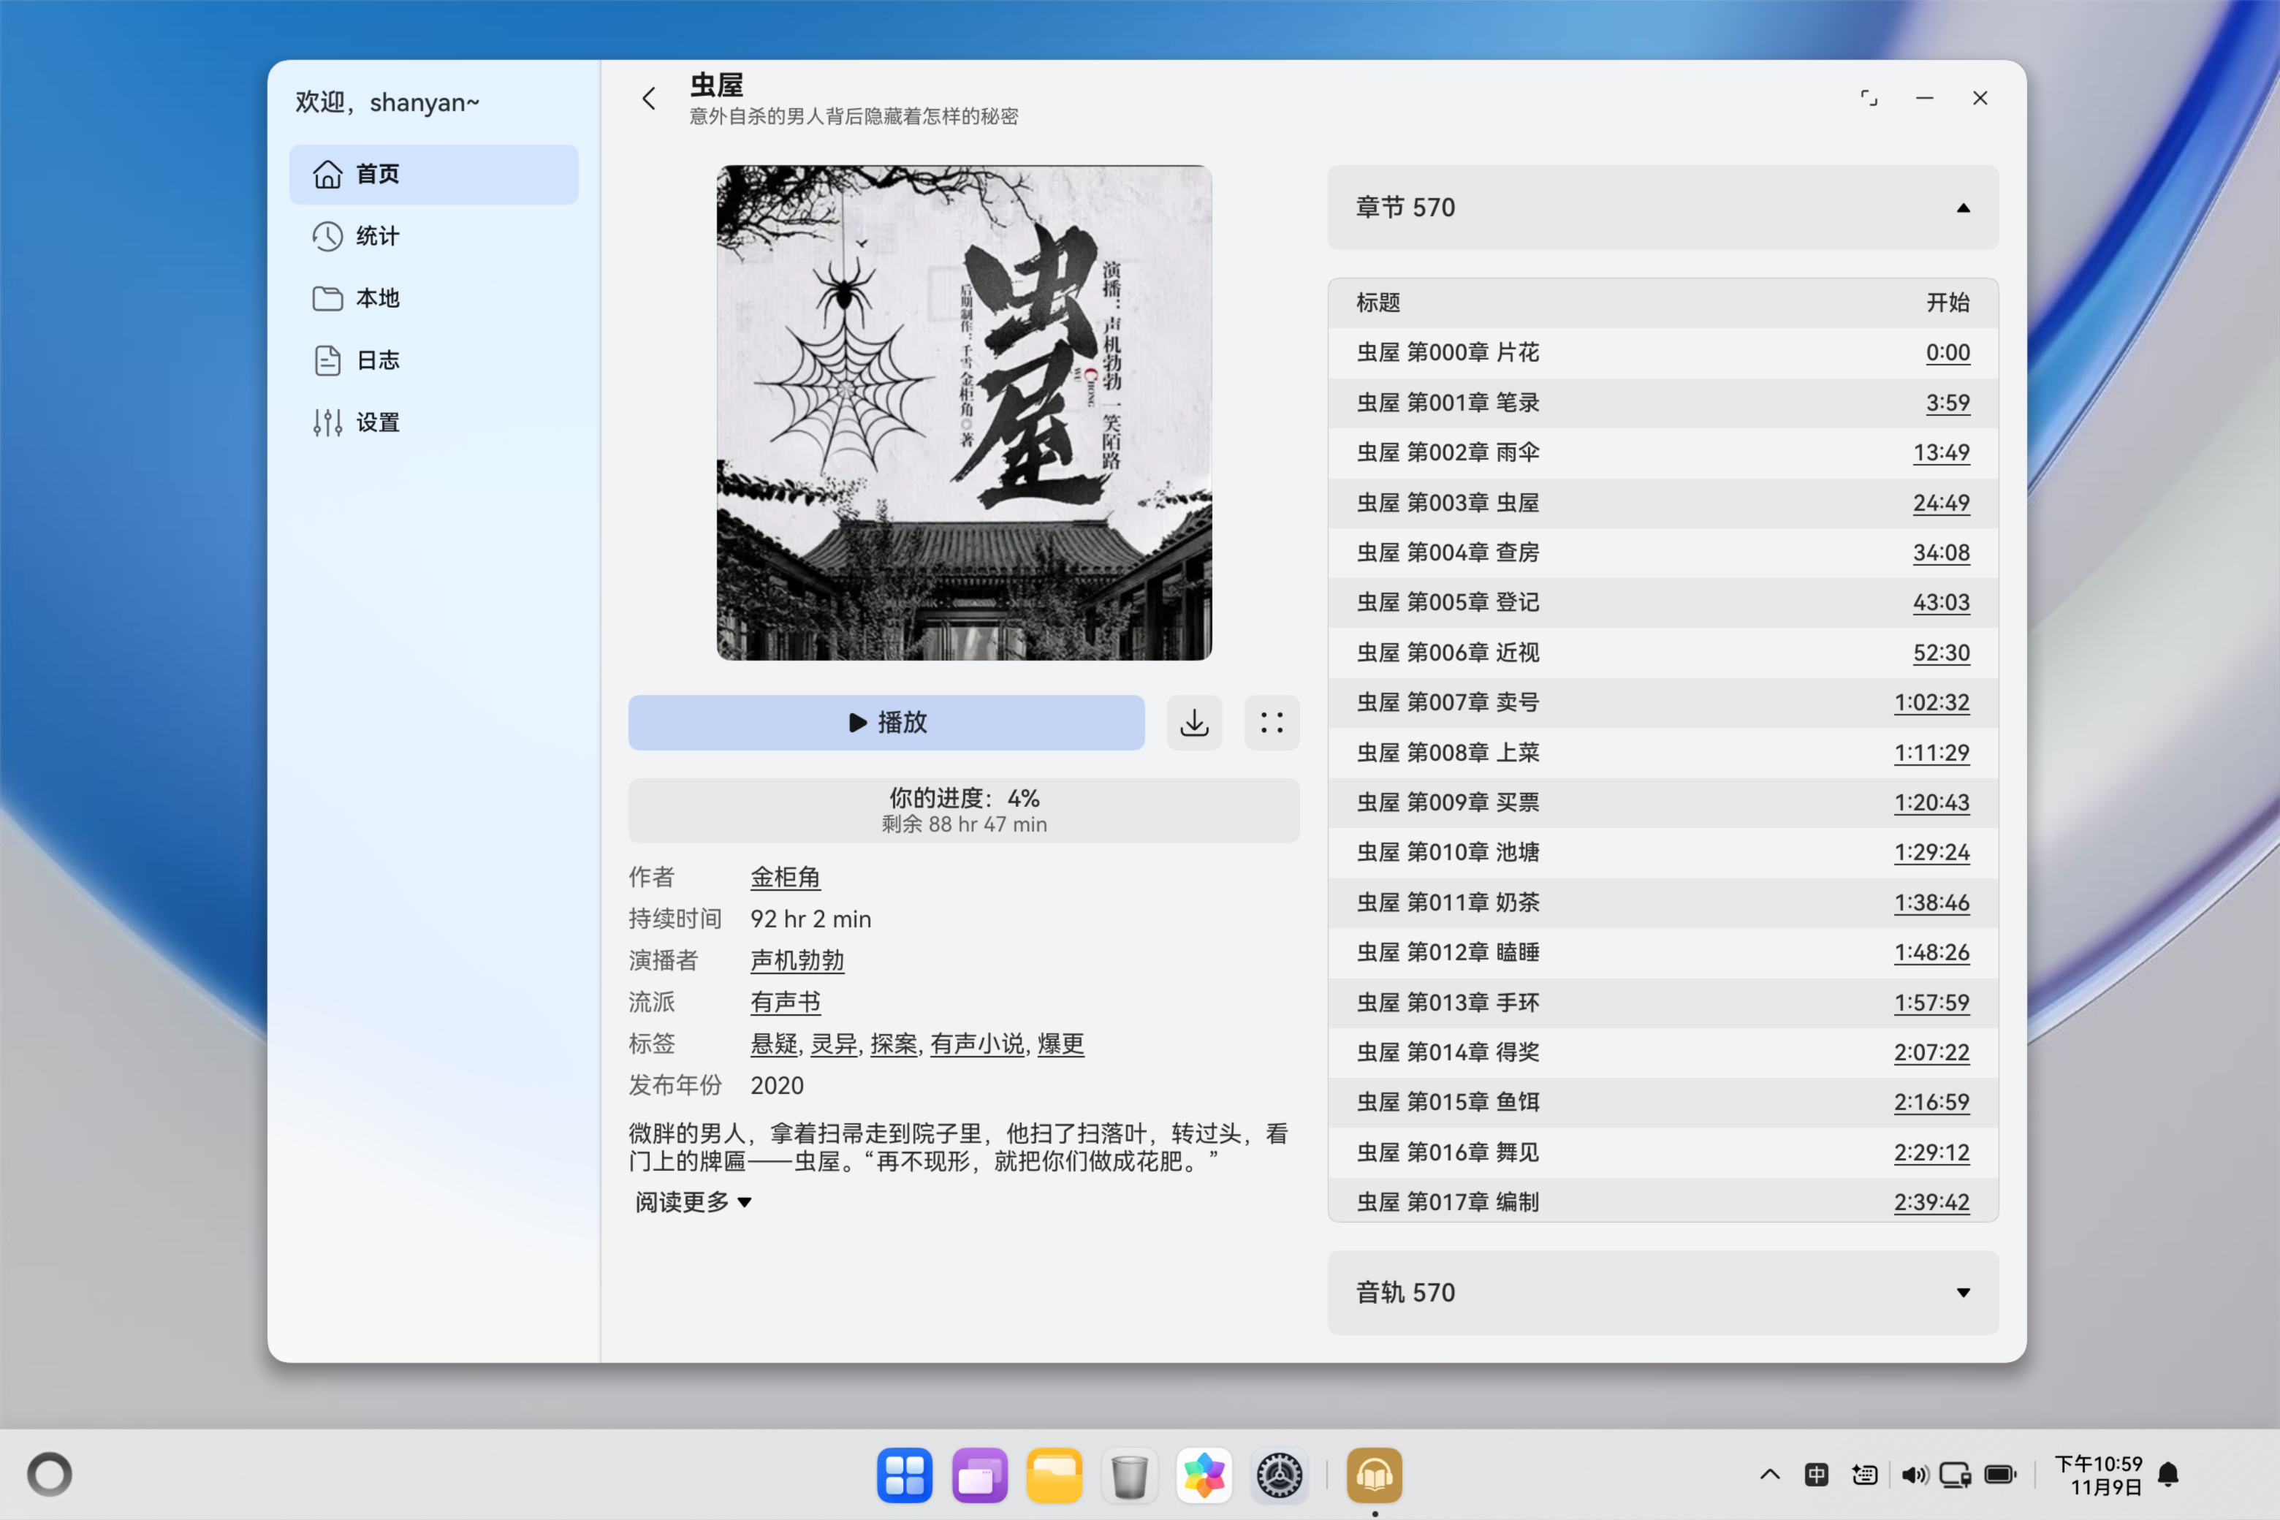
Task: Click the home icon beside 首页
Action: pyautogui.click(x=327, y=175)
